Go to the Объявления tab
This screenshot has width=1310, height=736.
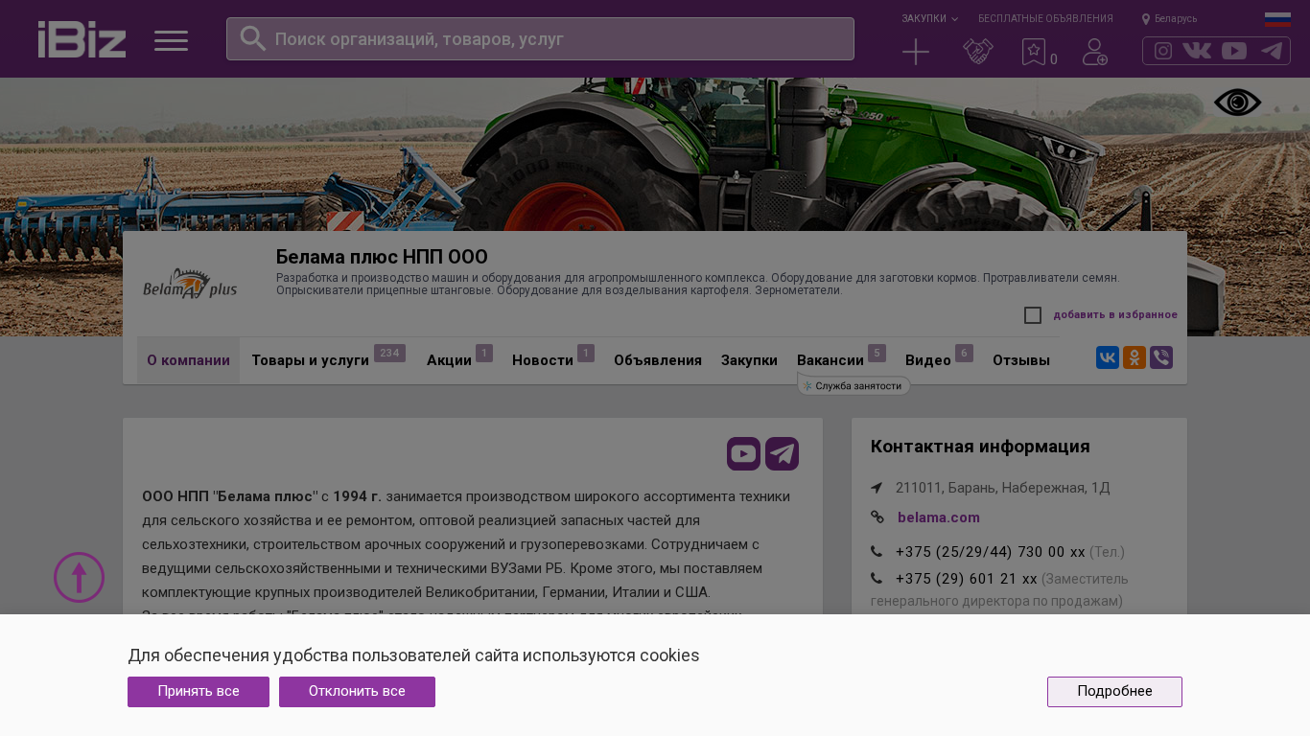pyautogui.click(x=658, y=360)
